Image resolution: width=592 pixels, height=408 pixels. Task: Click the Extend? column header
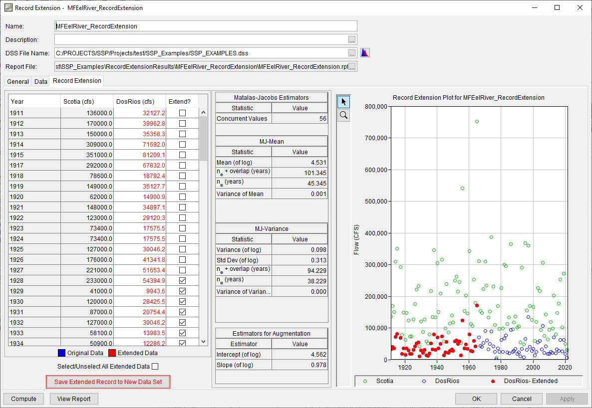point(182,102)
